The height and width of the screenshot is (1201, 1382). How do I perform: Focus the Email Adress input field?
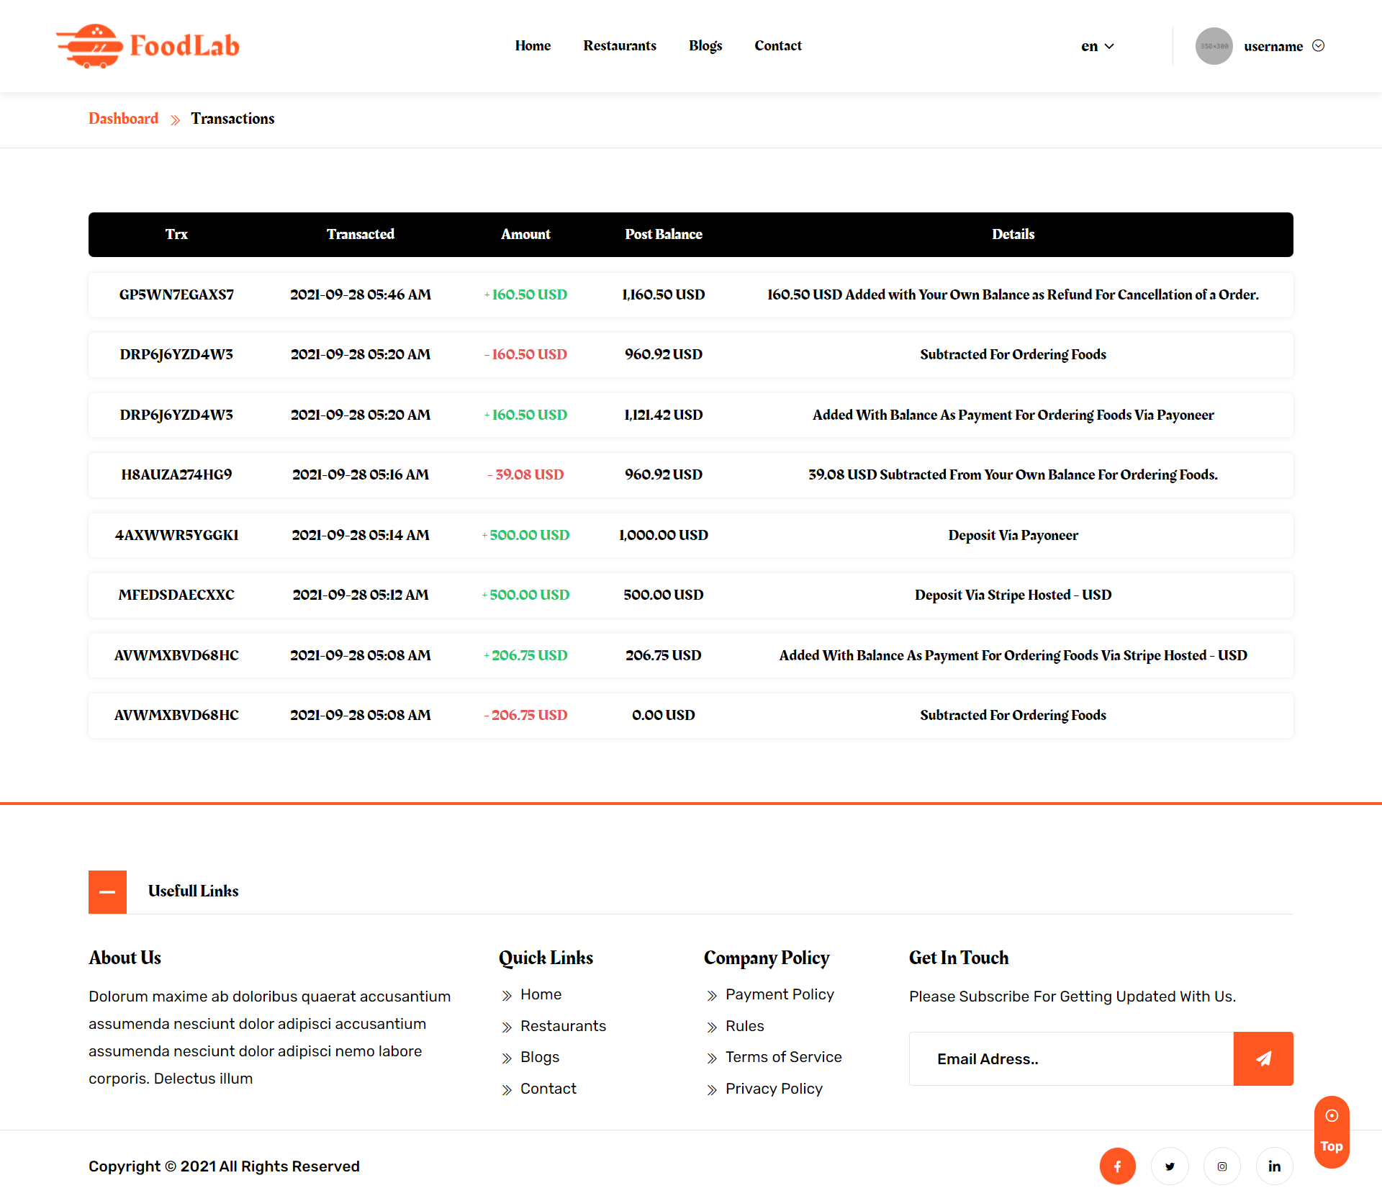pos(1071,1058)
